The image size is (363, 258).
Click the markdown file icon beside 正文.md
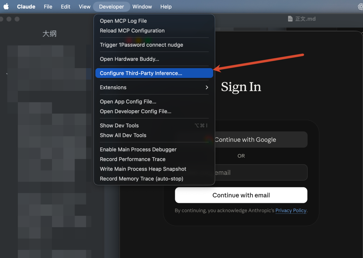(x=290, y=19)
